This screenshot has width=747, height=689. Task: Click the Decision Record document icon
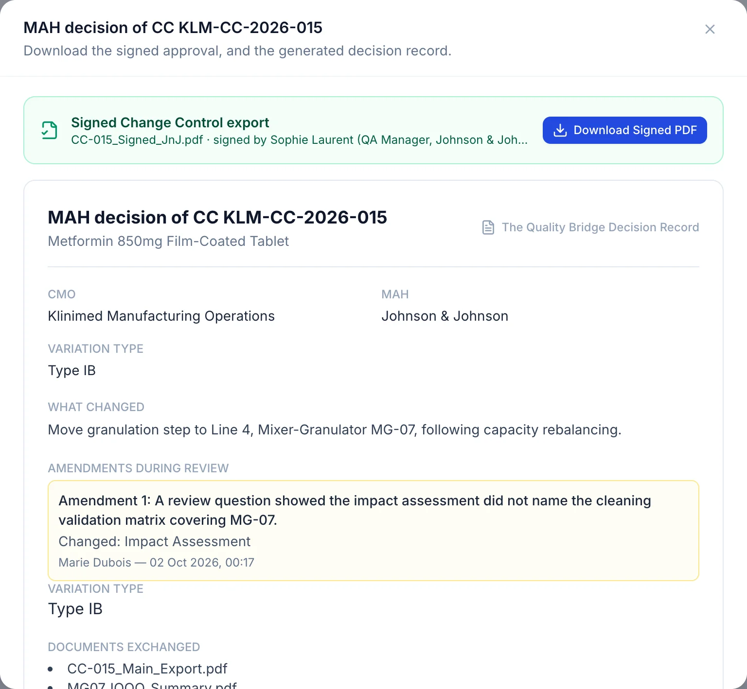click(488, 227)
